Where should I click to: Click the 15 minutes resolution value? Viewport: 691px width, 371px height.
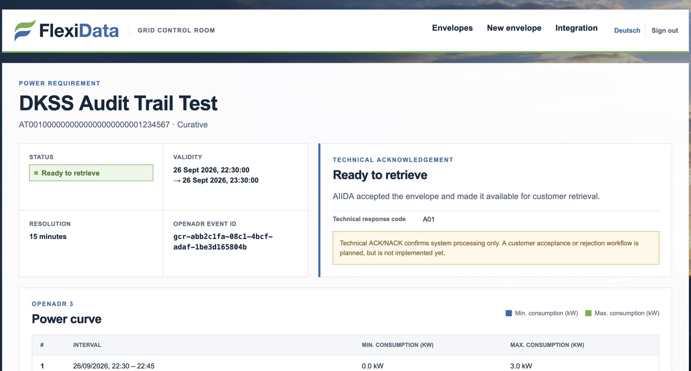point(48,236)
